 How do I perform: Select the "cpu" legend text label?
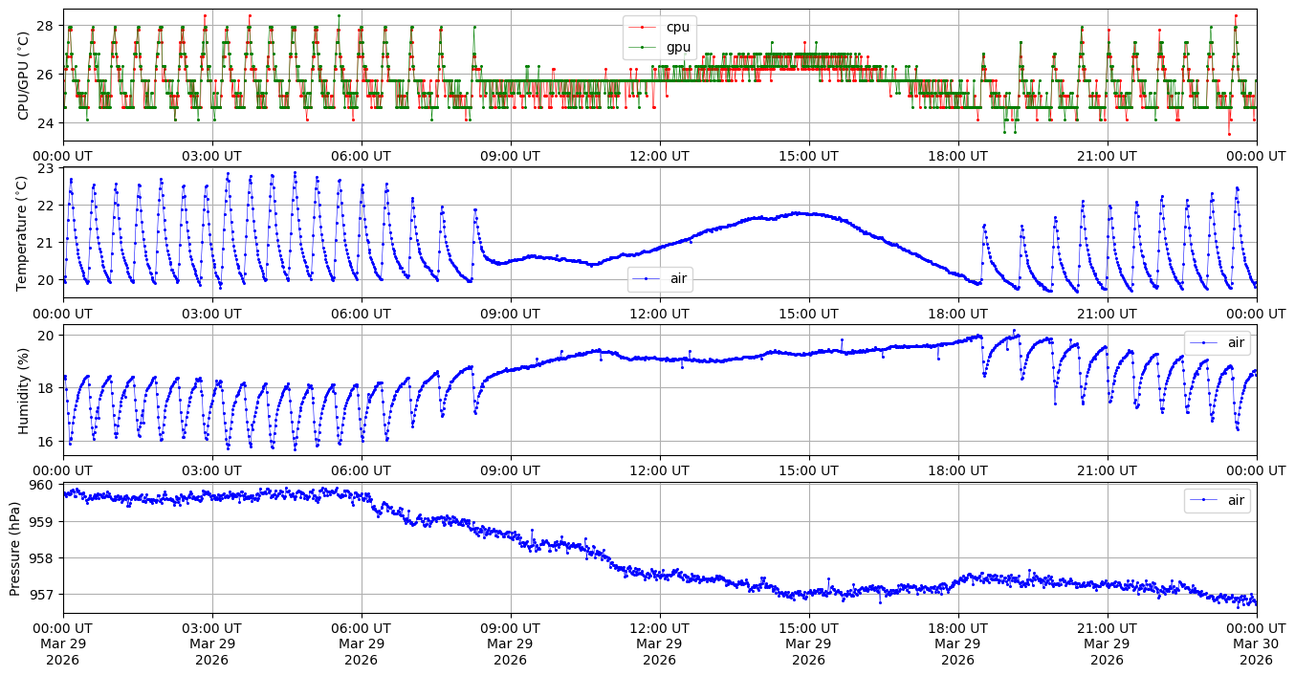coord(678,28)
